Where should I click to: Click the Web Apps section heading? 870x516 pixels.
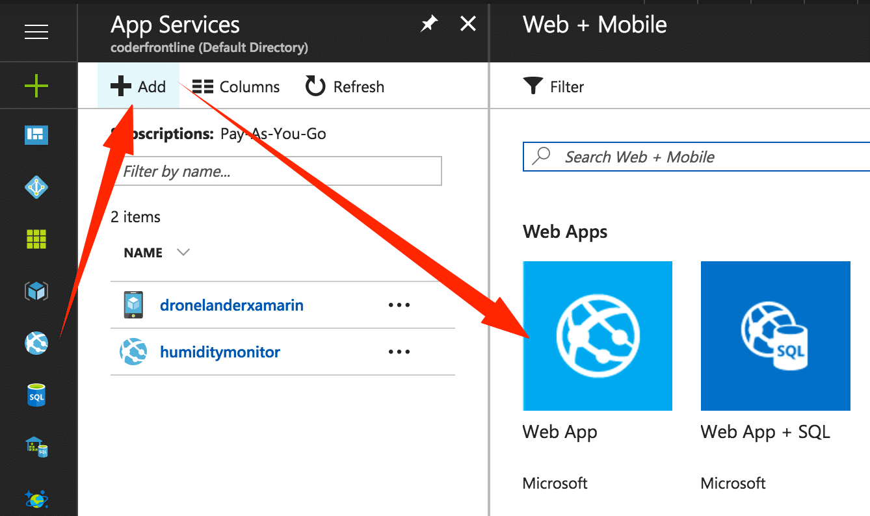coord(565,232)
